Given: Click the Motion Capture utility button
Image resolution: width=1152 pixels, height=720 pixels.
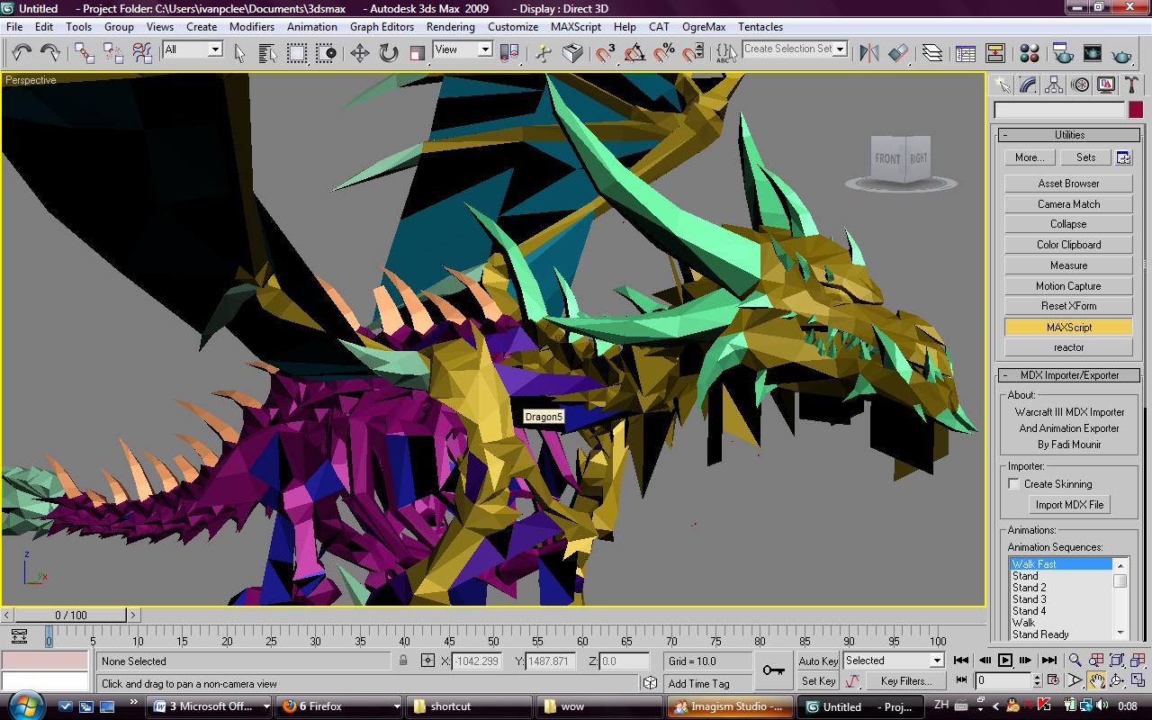Looking at the screenshot, I should pos(1068,286).
